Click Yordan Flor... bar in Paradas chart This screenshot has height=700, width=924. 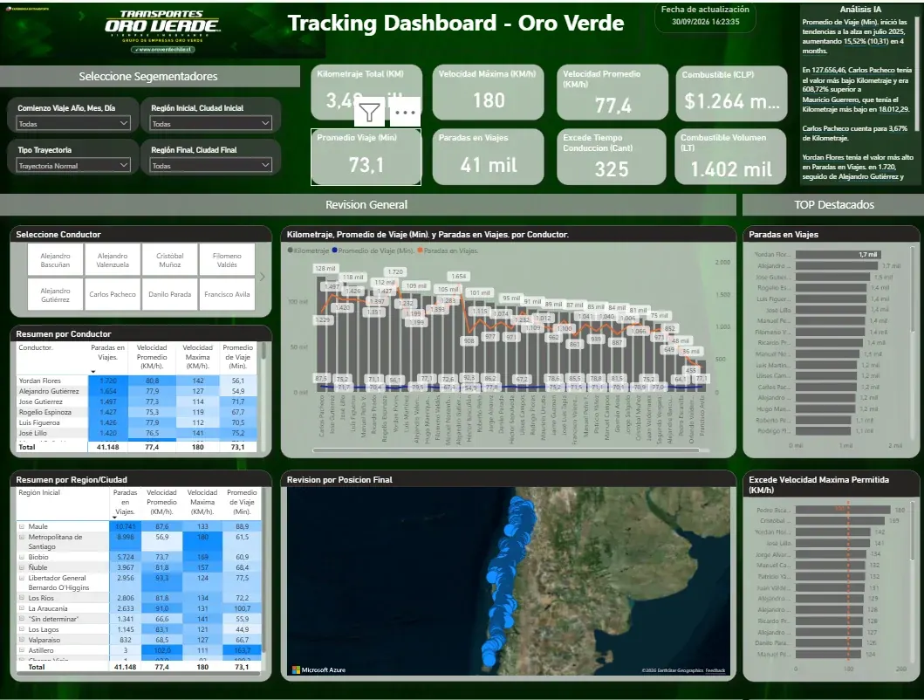pyautogui.click(x=838, y=255)
